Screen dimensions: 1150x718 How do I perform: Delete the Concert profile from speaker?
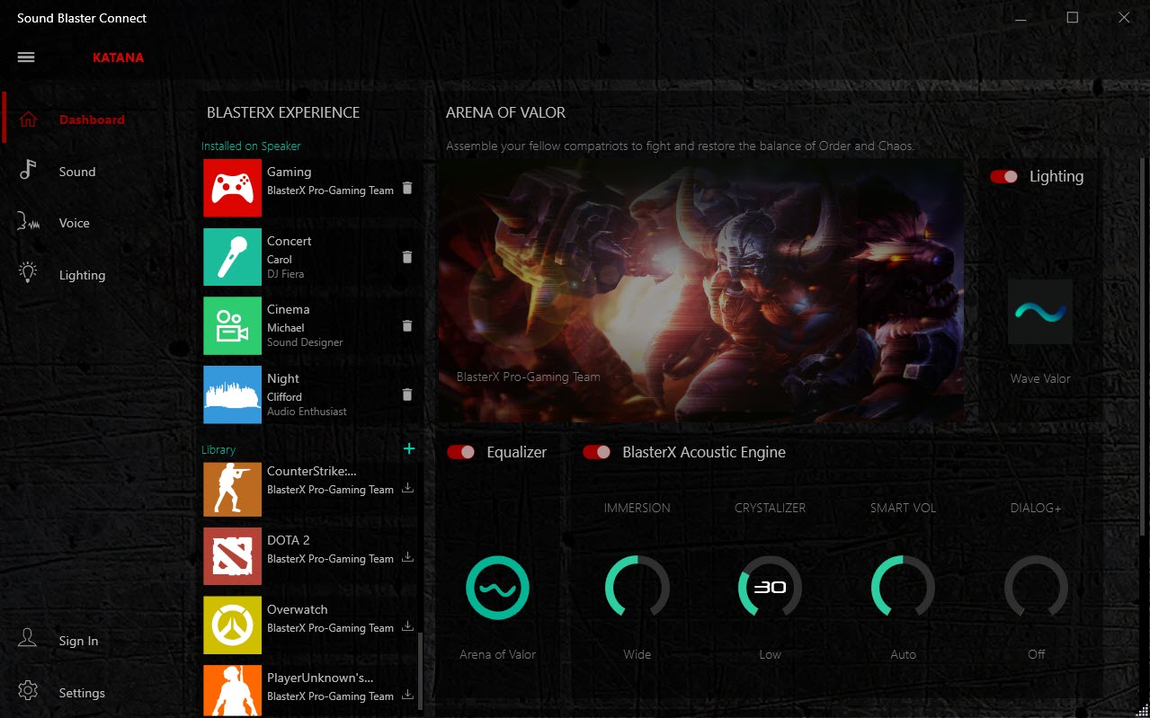(407, 257)
